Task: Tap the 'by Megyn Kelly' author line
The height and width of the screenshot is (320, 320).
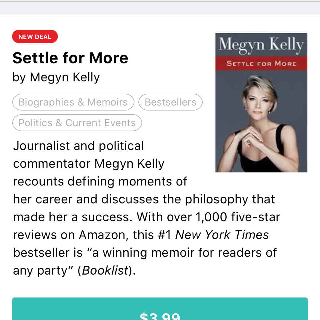Action: (x=56, y=77)
